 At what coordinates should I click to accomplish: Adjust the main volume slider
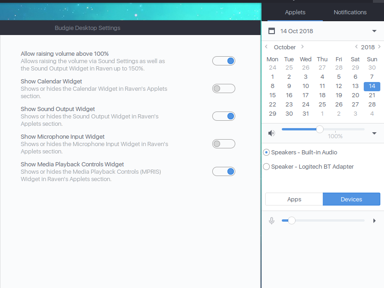(320, 129)
